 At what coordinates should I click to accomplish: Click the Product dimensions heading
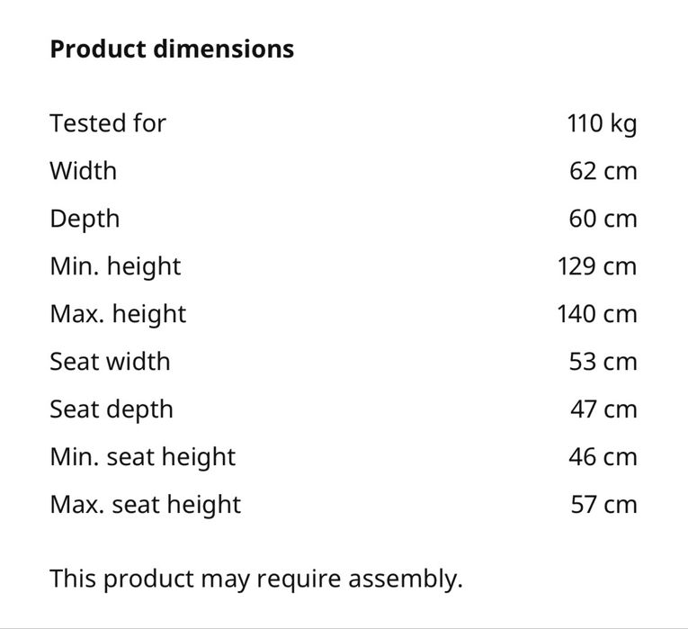[172, 49]
